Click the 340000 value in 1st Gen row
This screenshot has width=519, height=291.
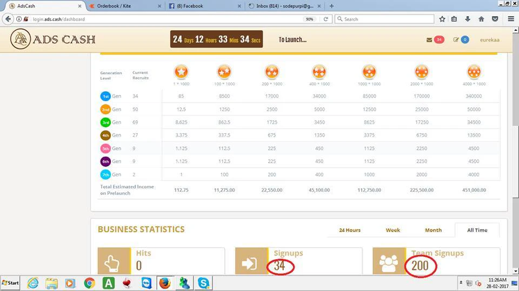click(474, 96)
